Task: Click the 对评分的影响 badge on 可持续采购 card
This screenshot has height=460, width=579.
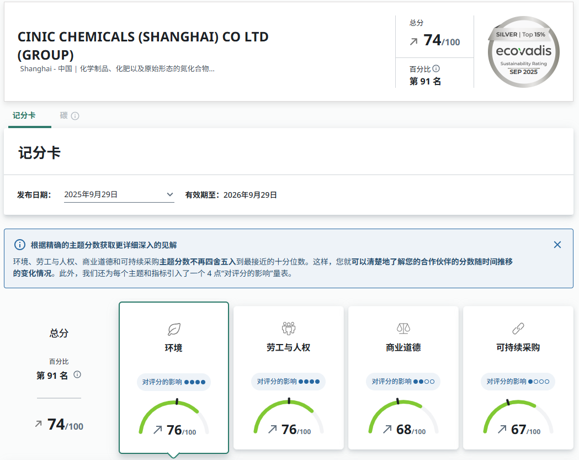Action: pos(518,382)
